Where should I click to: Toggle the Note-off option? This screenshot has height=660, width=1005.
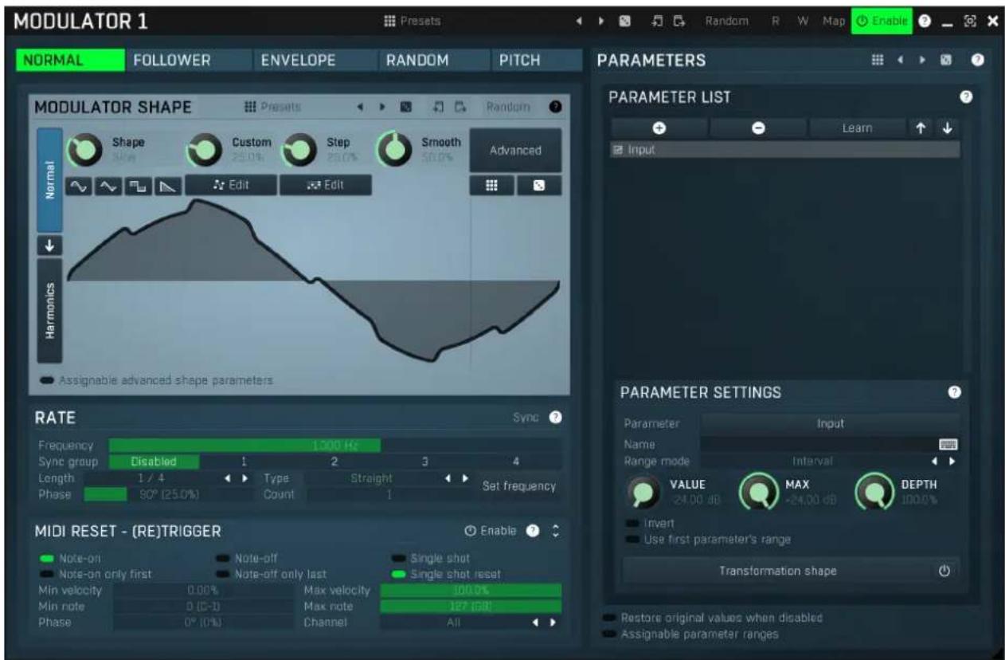pyautogui.click(x=247, y=558)
